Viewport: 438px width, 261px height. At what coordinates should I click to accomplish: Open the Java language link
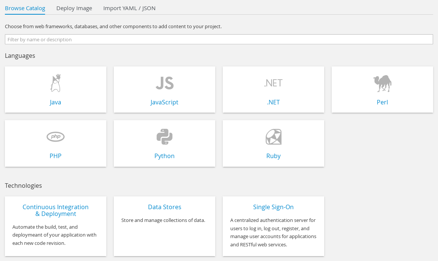[56, 102]
